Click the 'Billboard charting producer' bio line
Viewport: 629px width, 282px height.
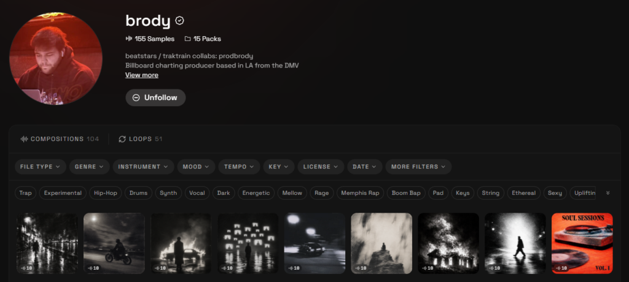pyautogui.click(x=212, y=66)
